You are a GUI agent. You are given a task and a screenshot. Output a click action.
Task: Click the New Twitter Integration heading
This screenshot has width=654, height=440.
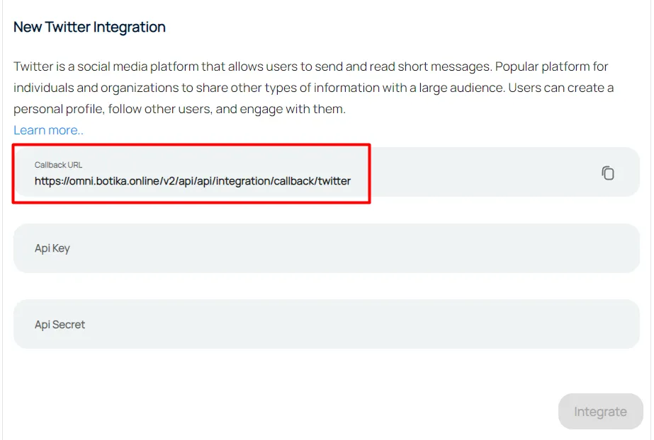pyautogui.click(x=89, y=27)
